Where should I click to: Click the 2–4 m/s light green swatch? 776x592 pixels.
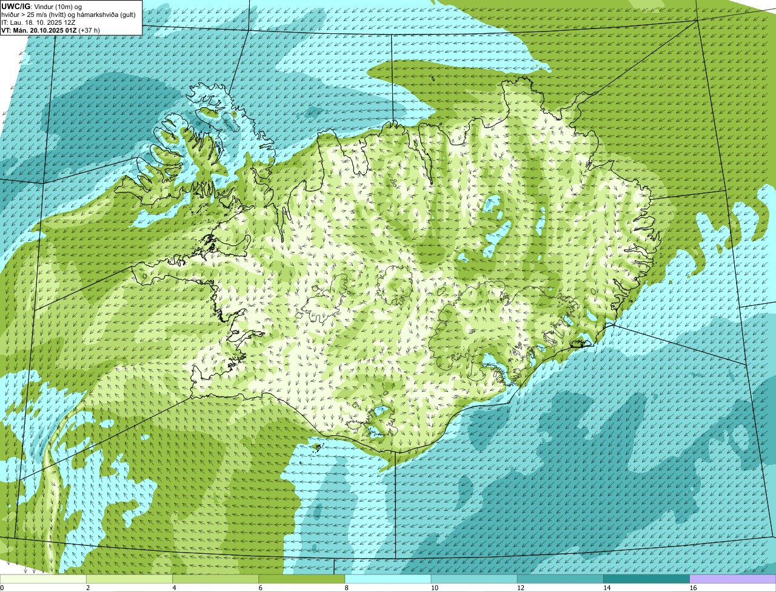[x=129, y=579]
